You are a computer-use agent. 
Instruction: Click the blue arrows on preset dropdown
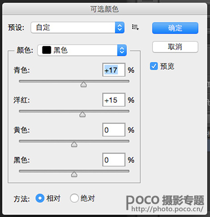(x=120, y=27)
